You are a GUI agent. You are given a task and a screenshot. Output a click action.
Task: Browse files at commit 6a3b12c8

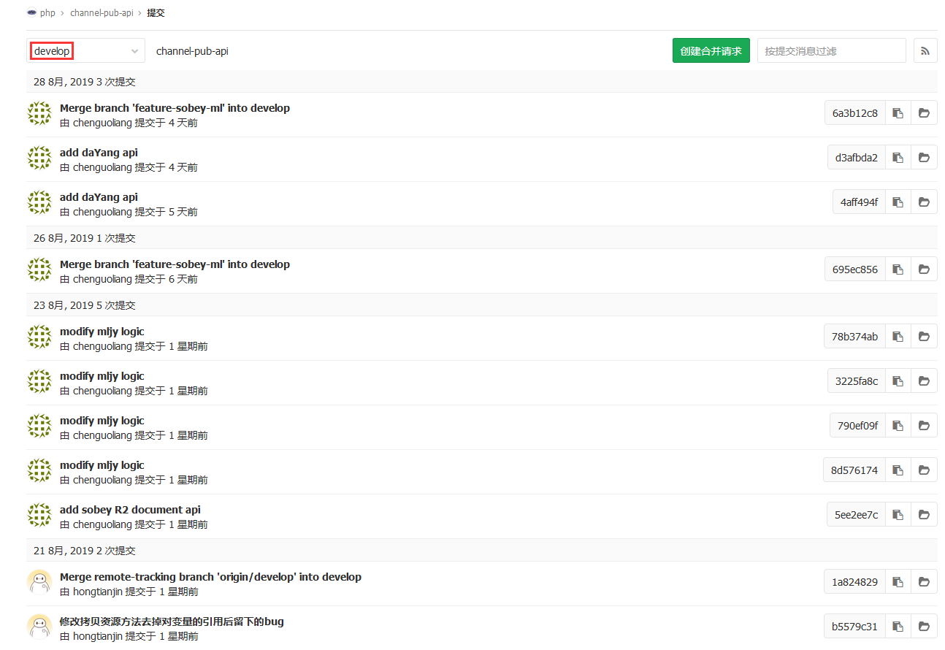click(x=924, y=113)
